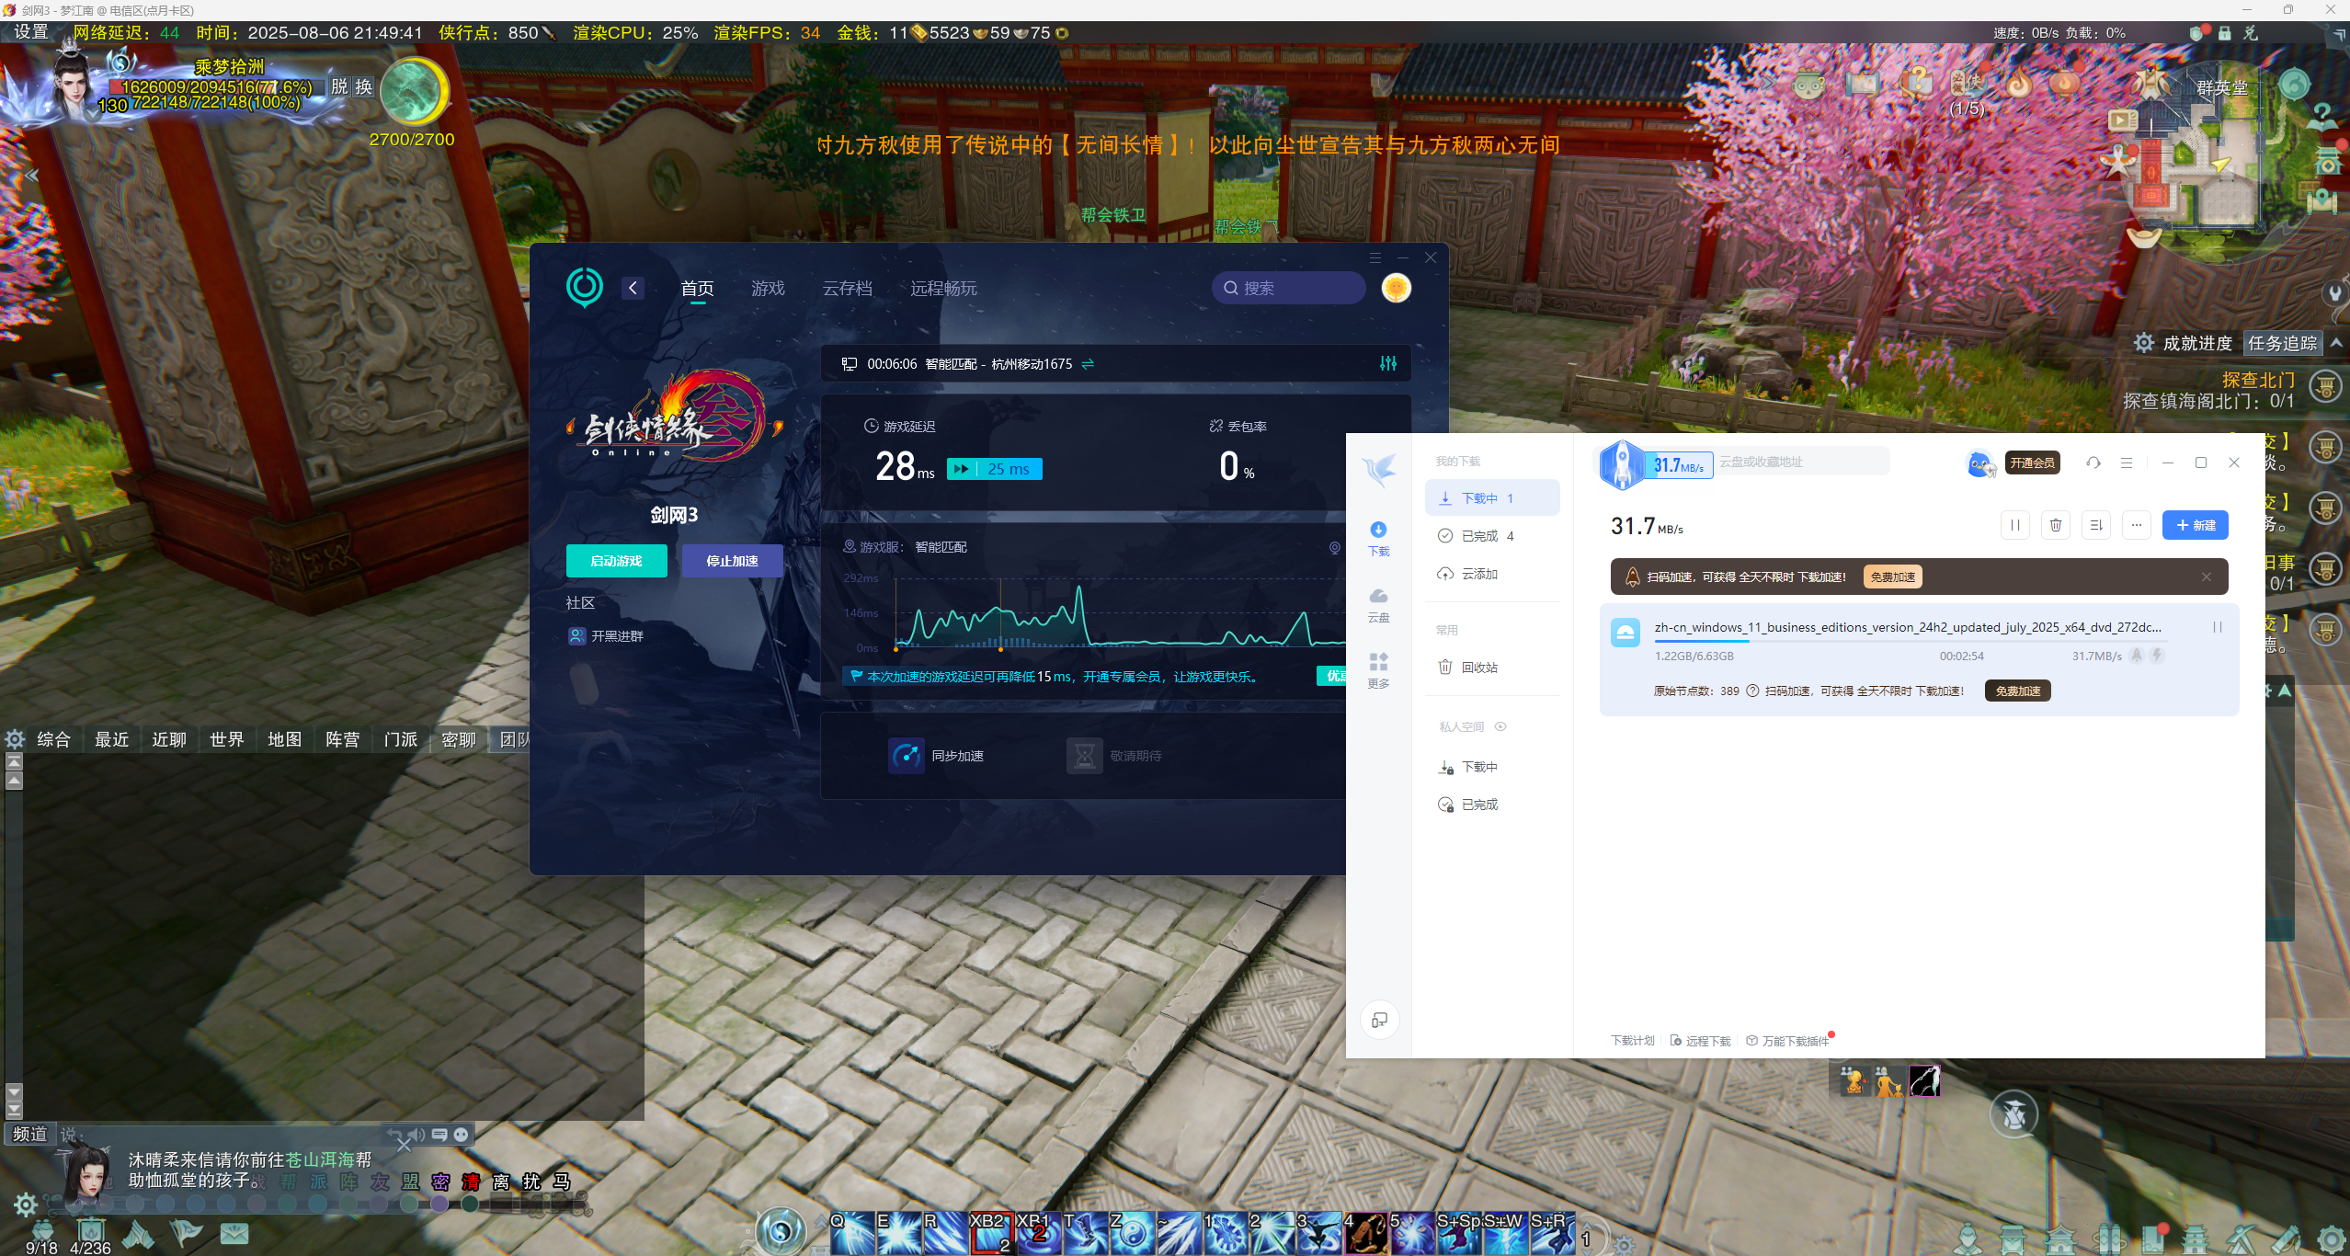The height and width of the screenshot is (1256, 2350).
Task: Switch to the 云存档 tab
Action: click(x=847, y=289)
